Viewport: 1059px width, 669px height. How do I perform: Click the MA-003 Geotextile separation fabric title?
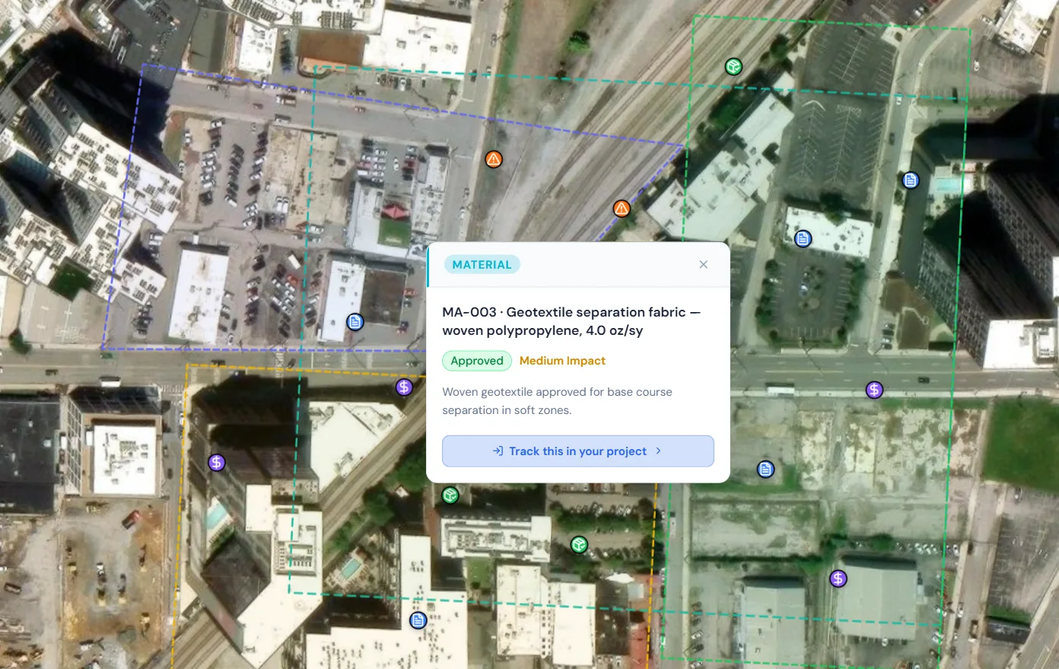click(571, 321)
